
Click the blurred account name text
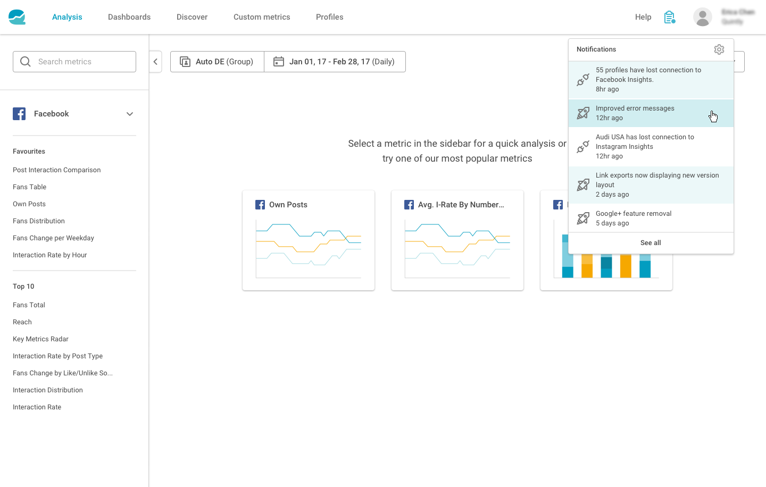[738, 12]
